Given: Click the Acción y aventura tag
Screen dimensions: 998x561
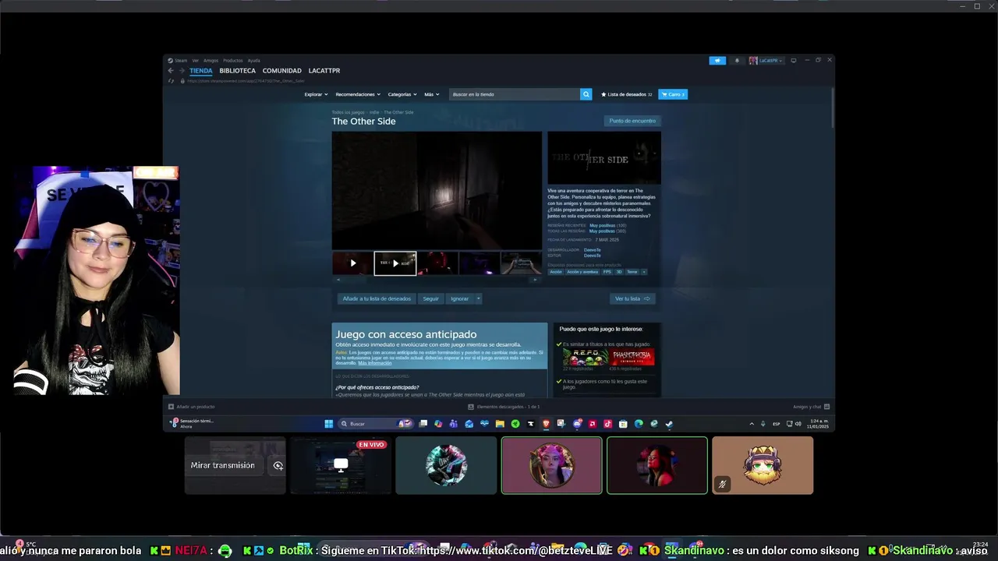Looking at the screenshot, I should pos(582,272).
